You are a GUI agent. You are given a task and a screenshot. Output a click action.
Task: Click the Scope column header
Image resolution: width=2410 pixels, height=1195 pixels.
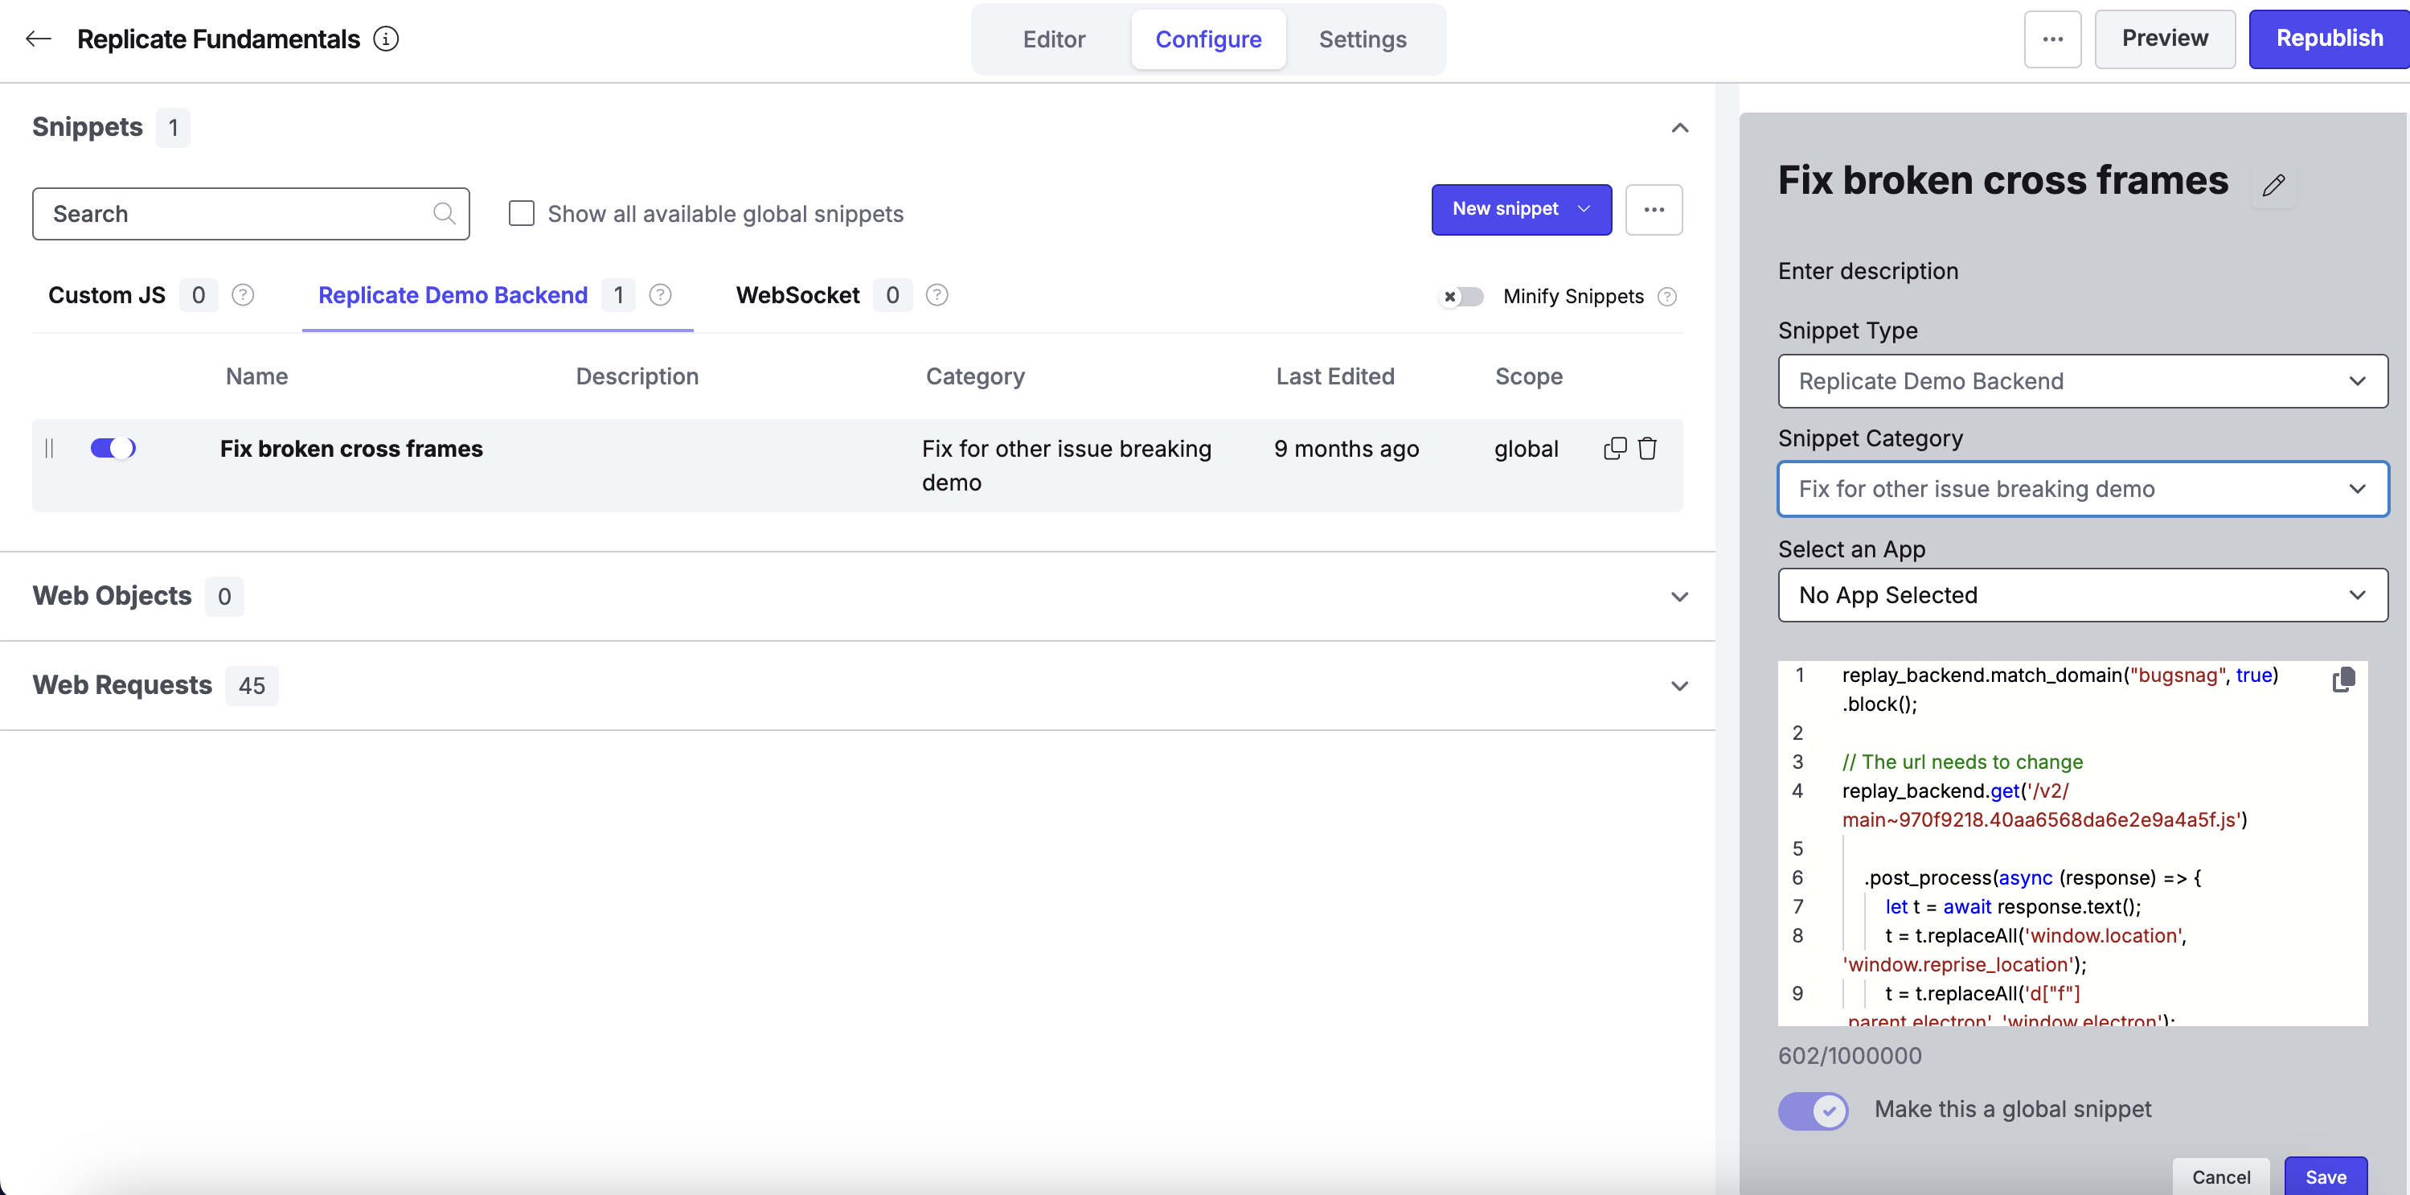(1529, 376)
